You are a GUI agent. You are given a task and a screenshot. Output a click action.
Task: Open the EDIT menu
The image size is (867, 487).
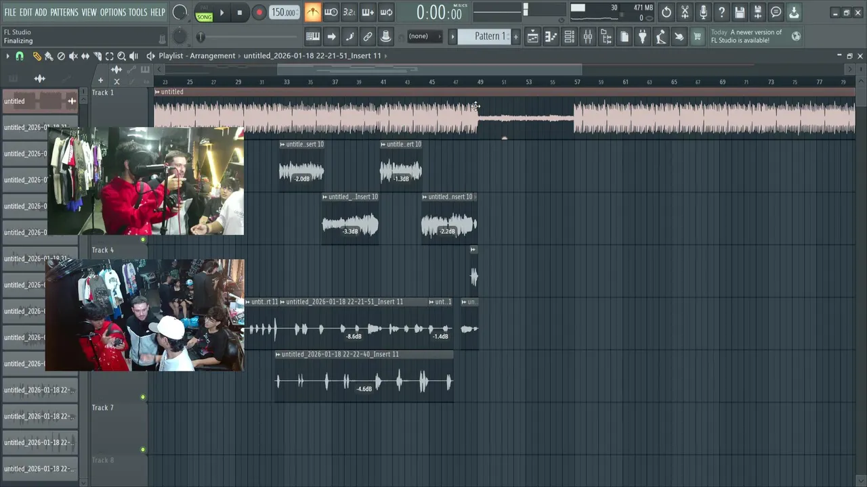click(x=26, y=12)
